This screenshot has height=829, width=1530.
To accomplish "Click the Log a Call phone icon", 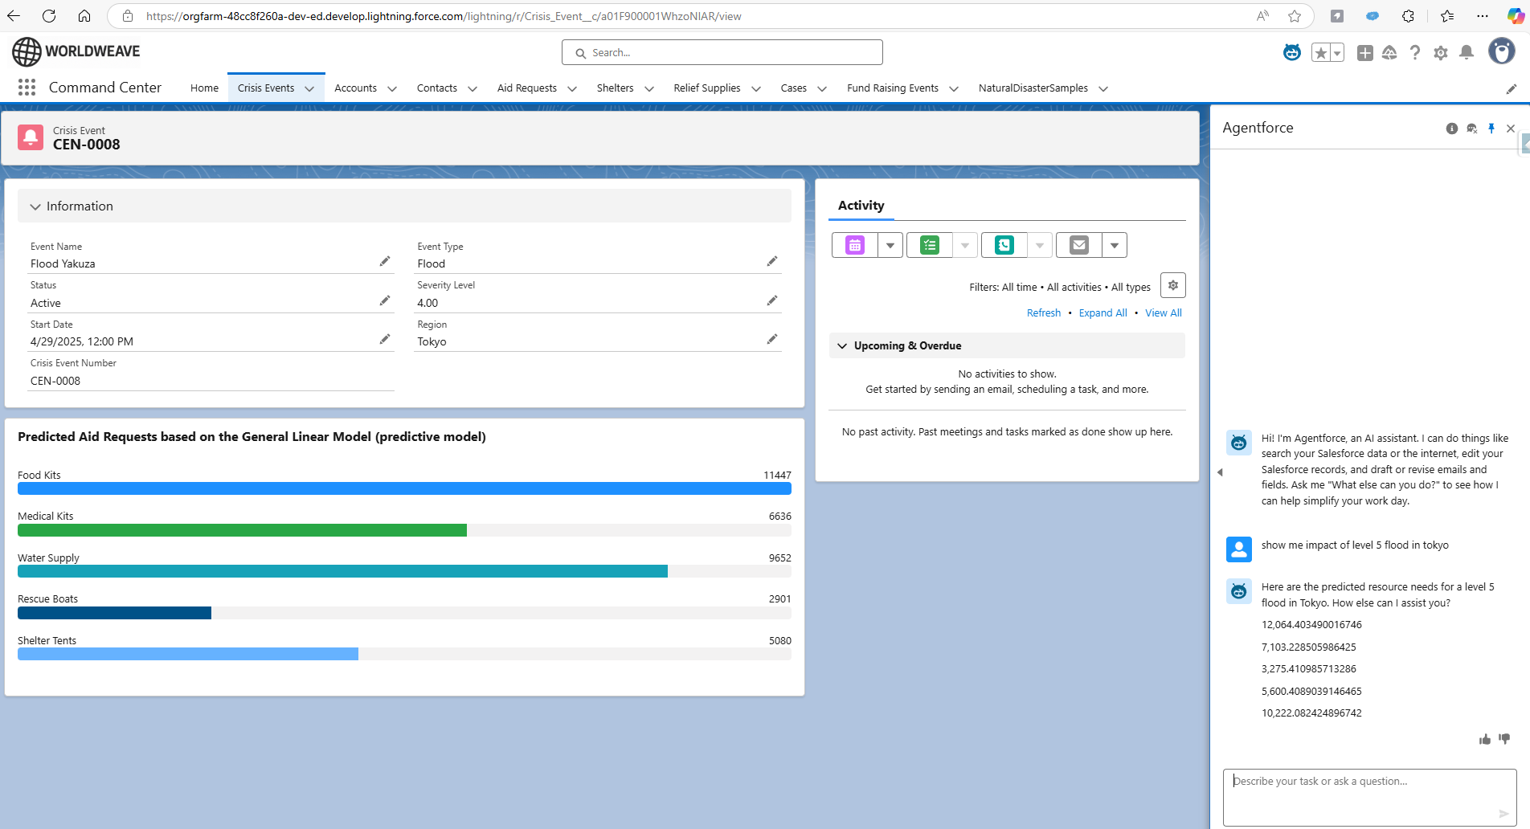I will coord(1004,245).
